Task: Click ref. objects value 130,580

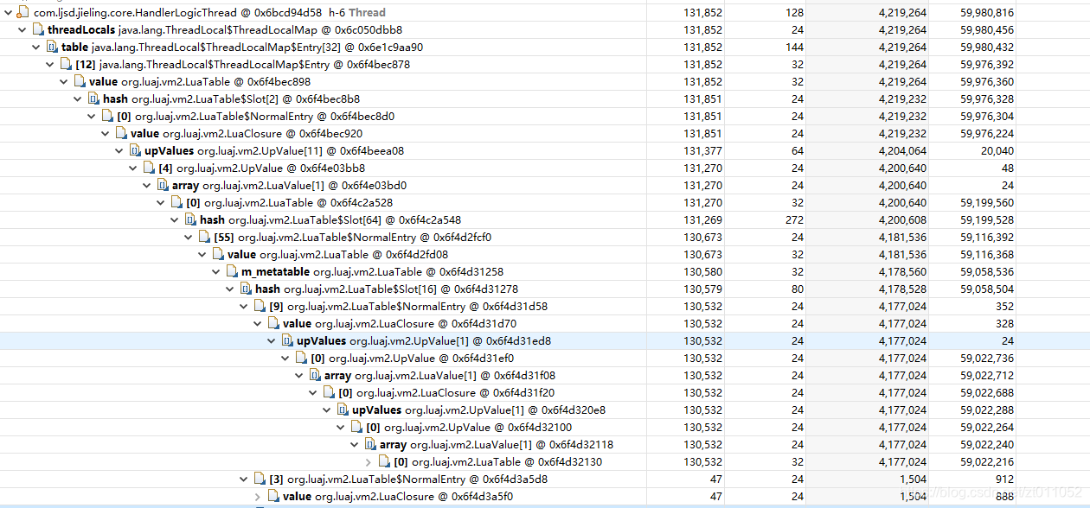Action: click(x=702, y=272)
